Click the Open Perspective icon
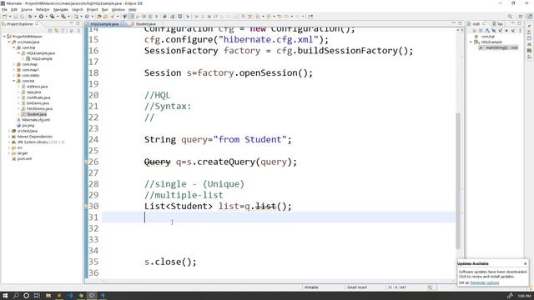 [521, 17]
